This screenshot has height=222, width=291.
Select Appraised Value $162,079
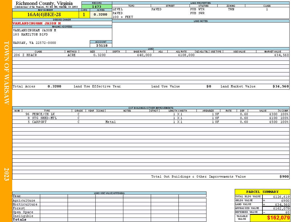click(281, 208)
